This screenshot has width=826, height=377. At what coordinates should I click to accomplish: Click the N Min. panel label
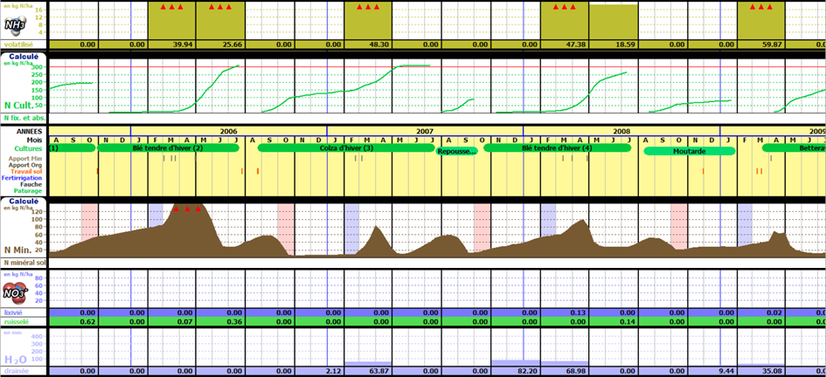pos(19,250)
